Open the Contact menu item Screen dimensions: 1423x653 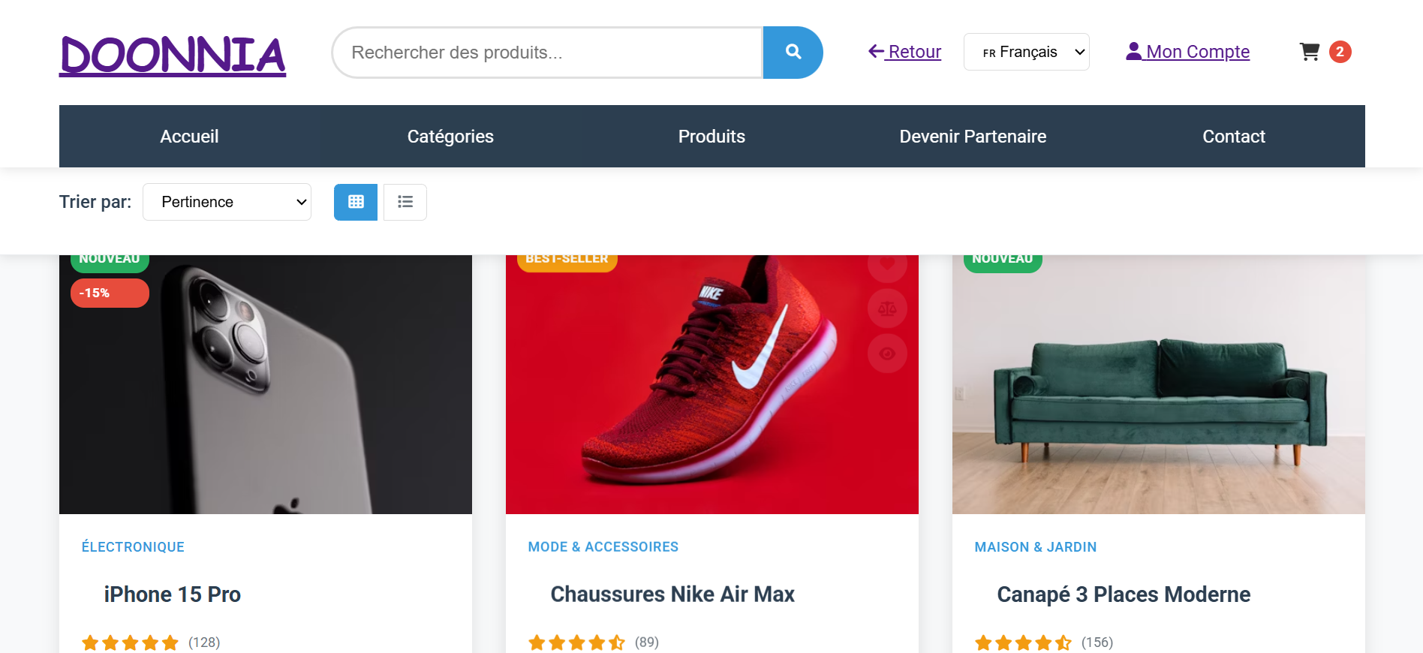[1233, 136]
